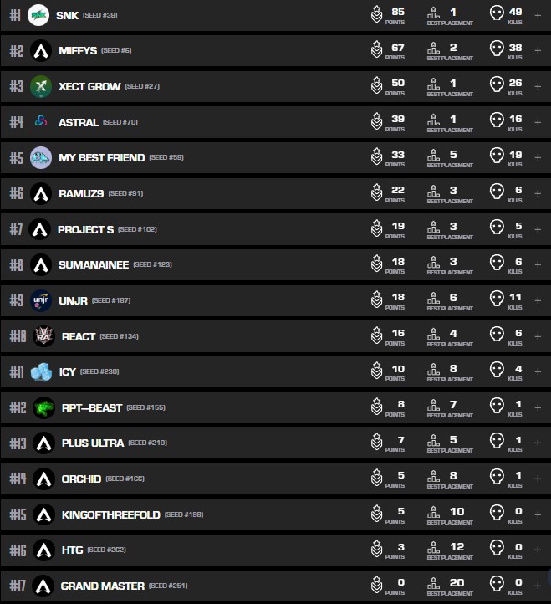Click the SNK team logo
Image resolution: width=551 pixels, height=604 pixels.
pos(38,15)
